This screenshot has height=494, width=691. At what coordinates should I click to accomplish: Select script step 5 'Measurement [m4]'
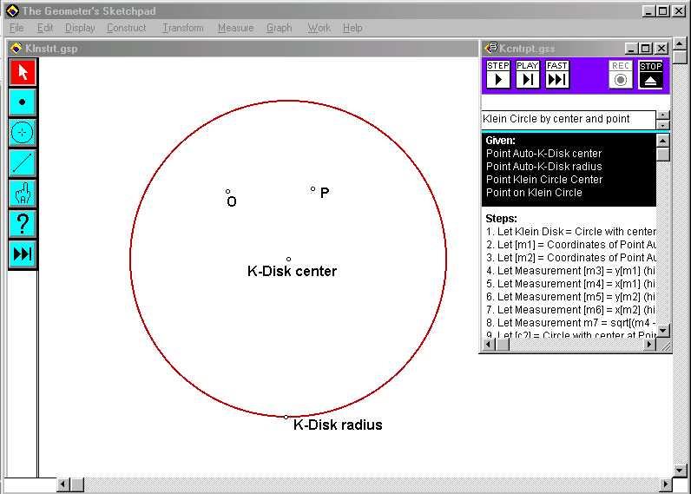(570, 284)
